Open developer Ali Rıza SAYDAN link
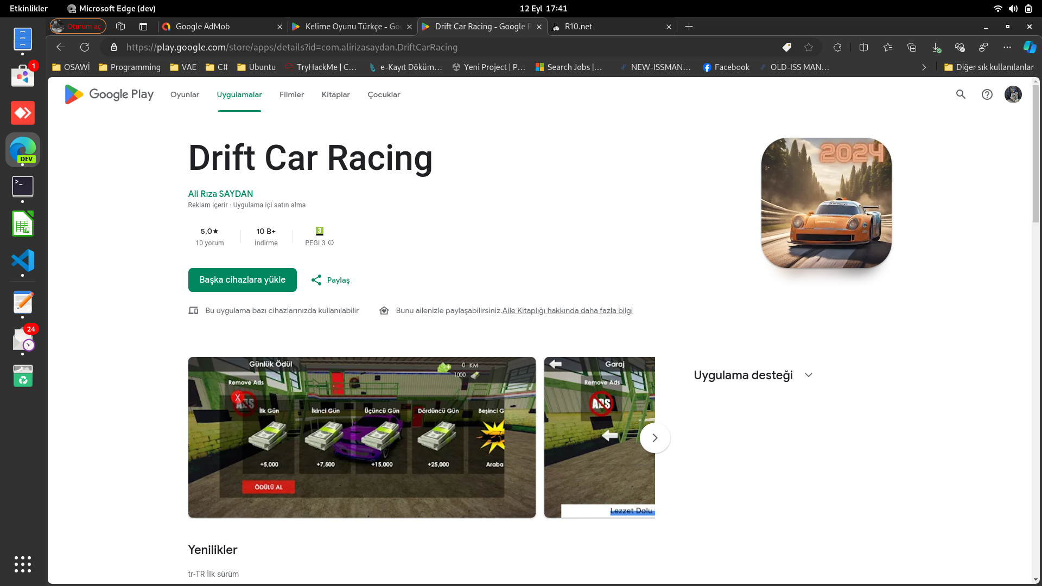This screenshot has height=586, width=1042. coord(220,194)
